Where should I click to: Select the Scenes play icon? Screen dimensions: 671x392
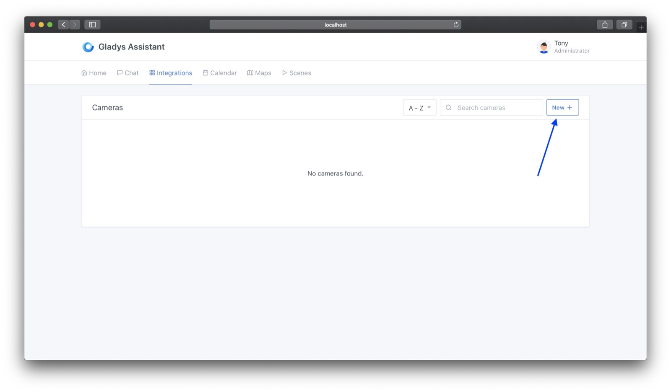pos(284,72)
